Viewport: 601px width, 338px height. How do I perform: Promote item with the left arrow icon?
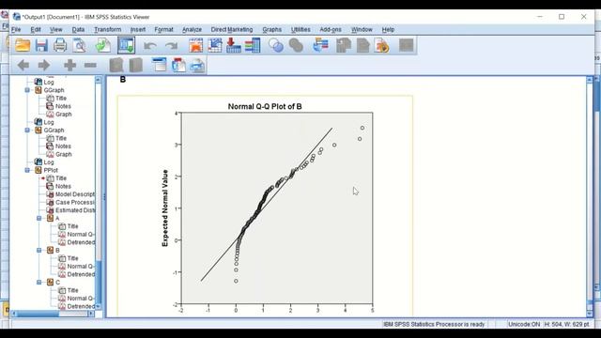click(x=23, y=65)
